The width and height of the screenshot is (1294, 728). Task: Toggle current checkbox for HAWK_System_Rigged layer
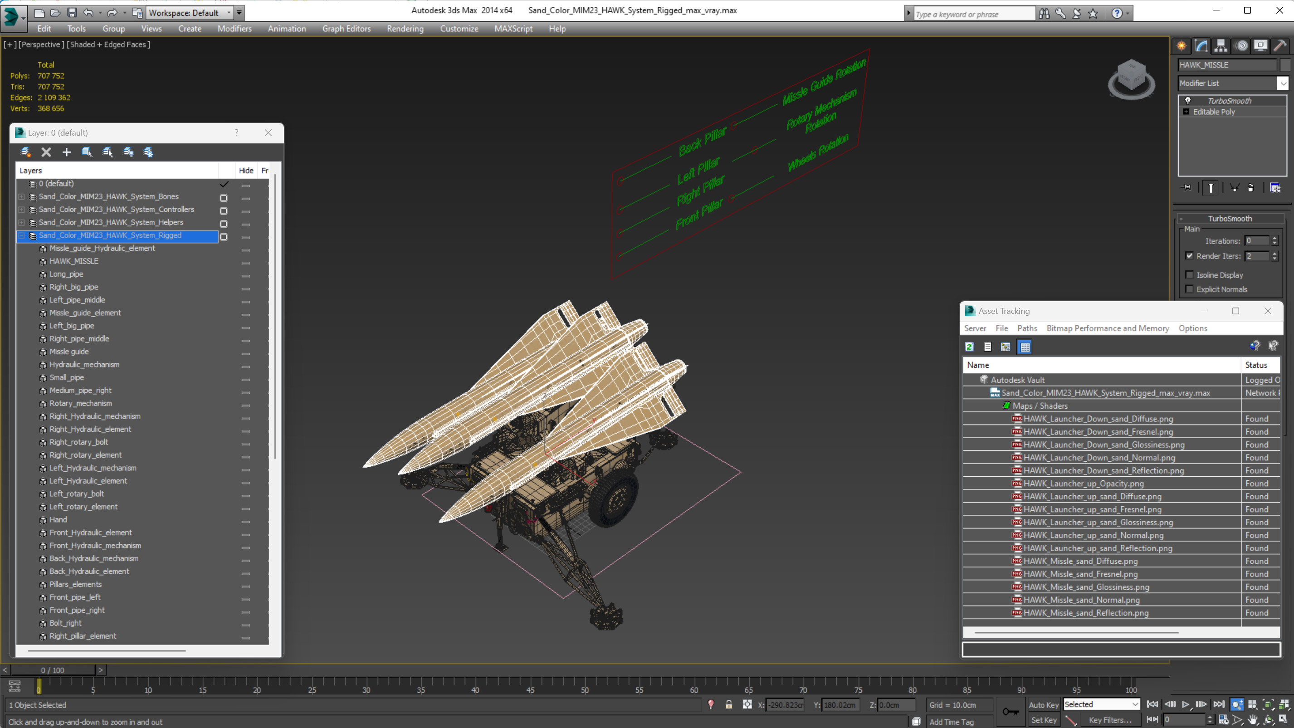coord(224,237)
